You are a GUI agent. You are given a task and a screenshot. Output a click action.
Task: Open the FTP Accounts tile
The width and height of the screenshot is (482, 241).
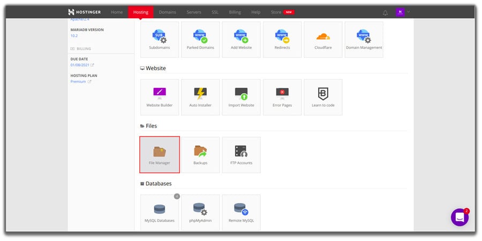pyautogui.click(x=241, y=155)
